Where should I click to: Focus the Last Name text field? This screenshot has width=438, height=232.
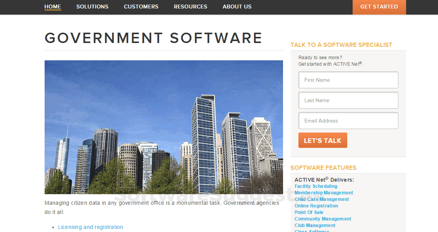(x=348, y=100)
